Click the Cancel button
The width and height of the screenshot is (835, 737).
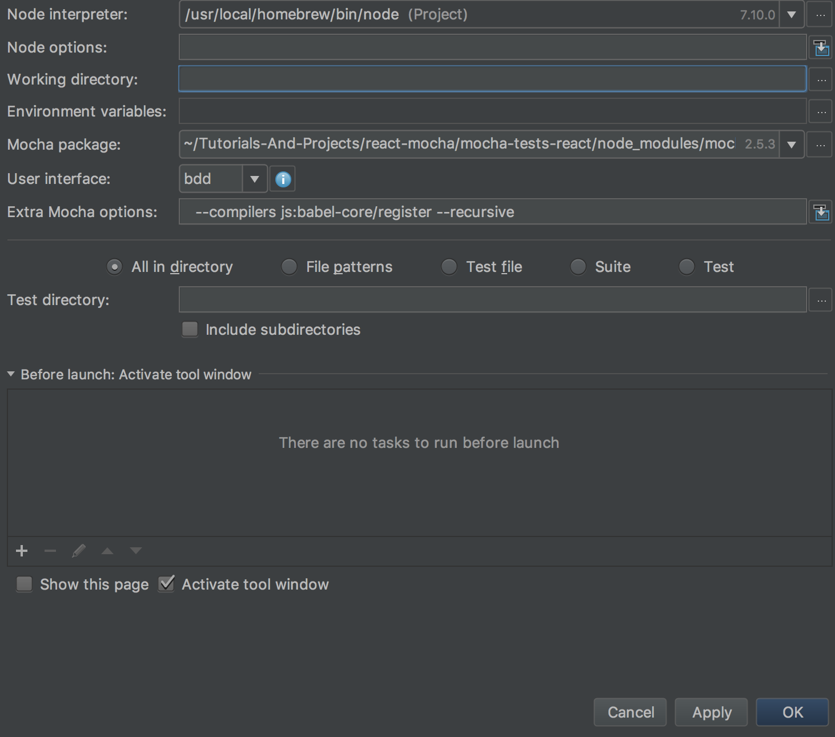tap(631, 712)
